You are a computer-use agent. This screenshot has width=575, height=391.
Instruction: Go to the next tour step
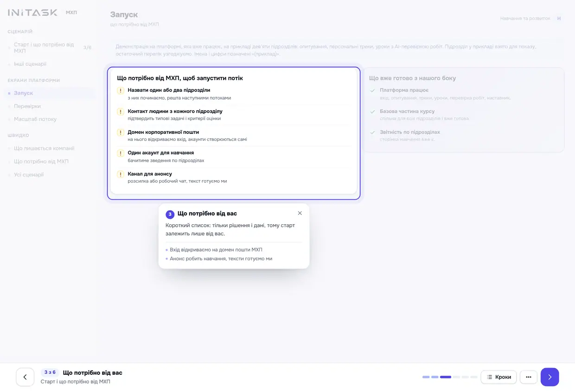coord(549,377)
